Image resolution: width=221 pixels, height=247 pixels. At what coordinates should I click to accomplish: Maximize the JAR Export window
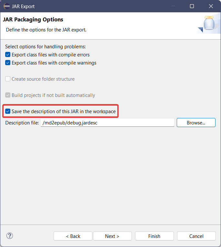[192, 6]
